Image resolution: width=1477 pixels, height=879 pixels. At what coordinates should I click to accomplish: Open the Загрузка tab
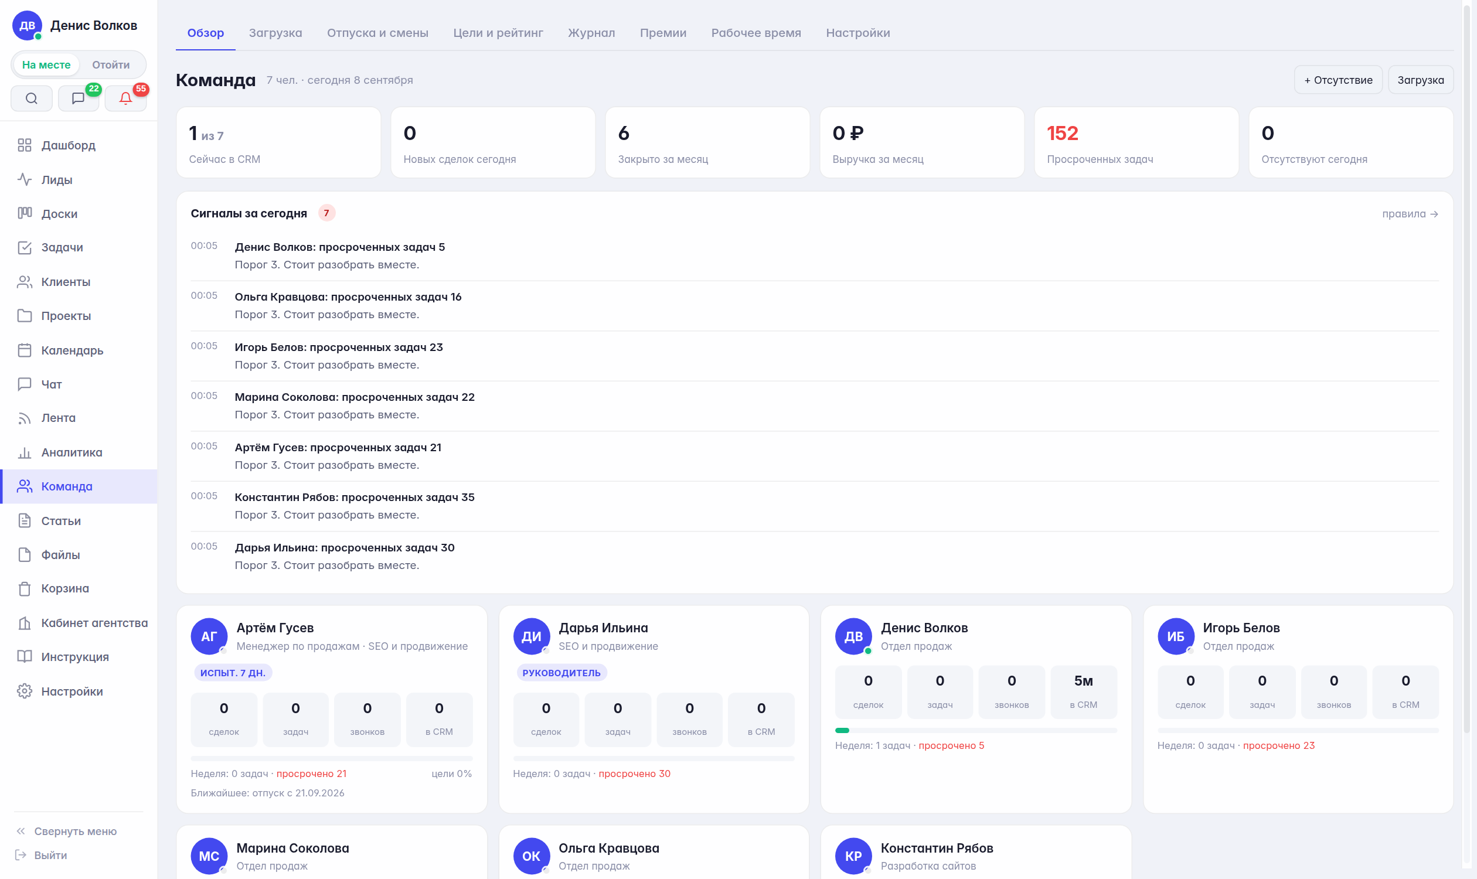(x=275, y=33)
